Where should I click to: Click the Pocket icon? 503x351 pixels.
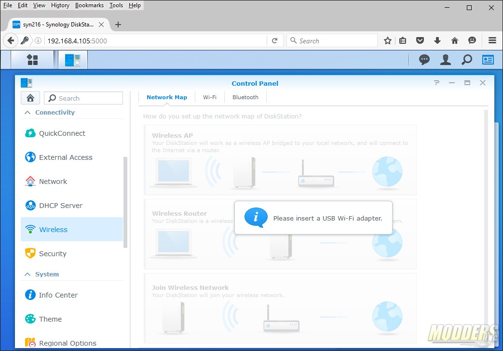click(420, 40)
